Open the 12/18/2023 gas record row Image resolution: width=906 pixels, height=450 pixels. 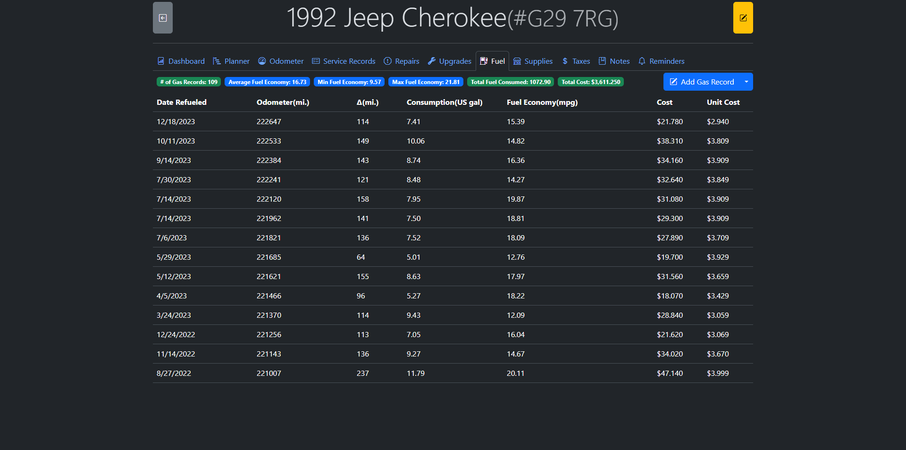[453, 122]
